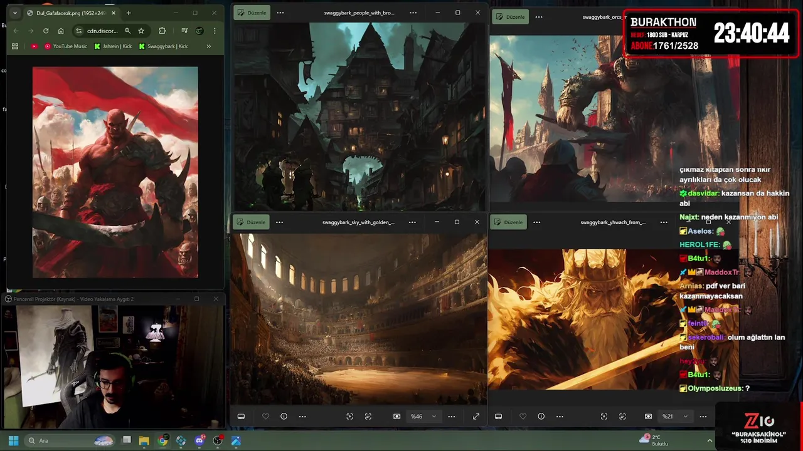Screen dimensions: 803x451
Task: Open the info icon in the sky_with_golden window
Action: click(284, 417)
